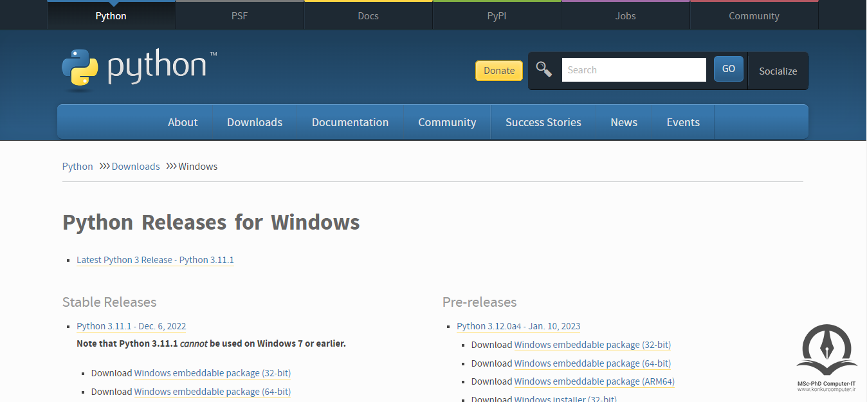
Task: Open the Docs top tab
Action: [x=368, y=15]
